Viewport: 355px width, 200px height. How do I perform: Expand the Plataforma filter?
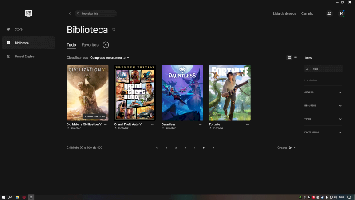323,132
